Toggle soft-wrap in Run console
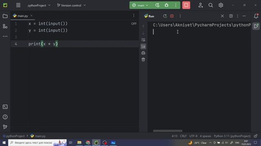 (x=143, y=40)
